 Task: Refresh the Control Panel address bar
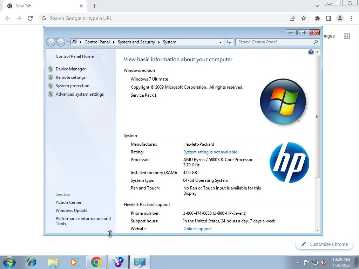(229, 42)
